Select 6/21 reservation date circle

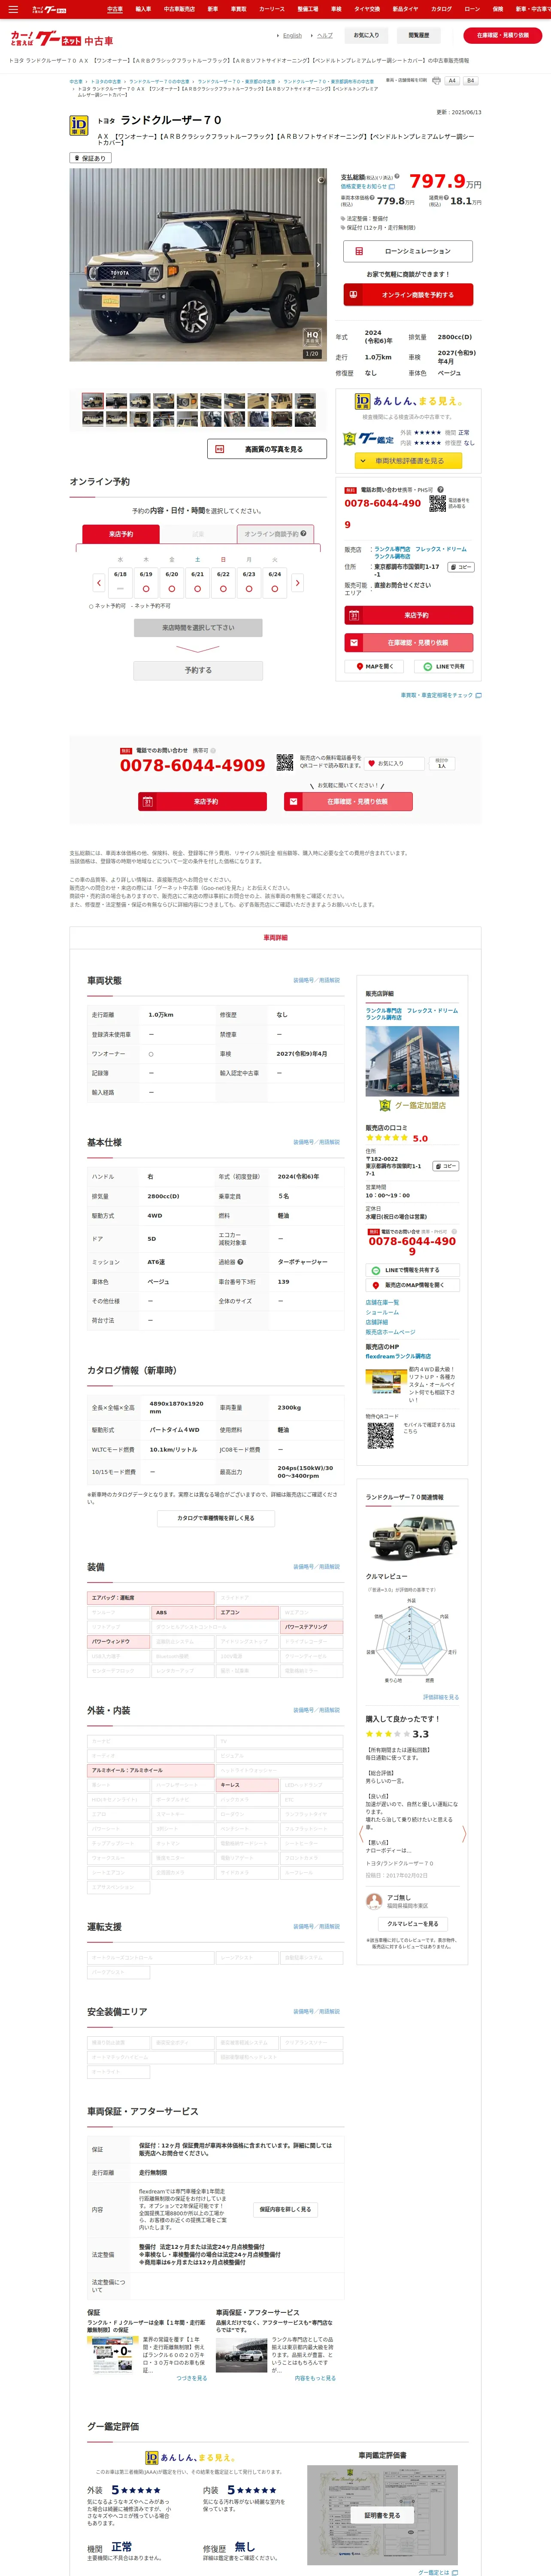coord(197,589)
